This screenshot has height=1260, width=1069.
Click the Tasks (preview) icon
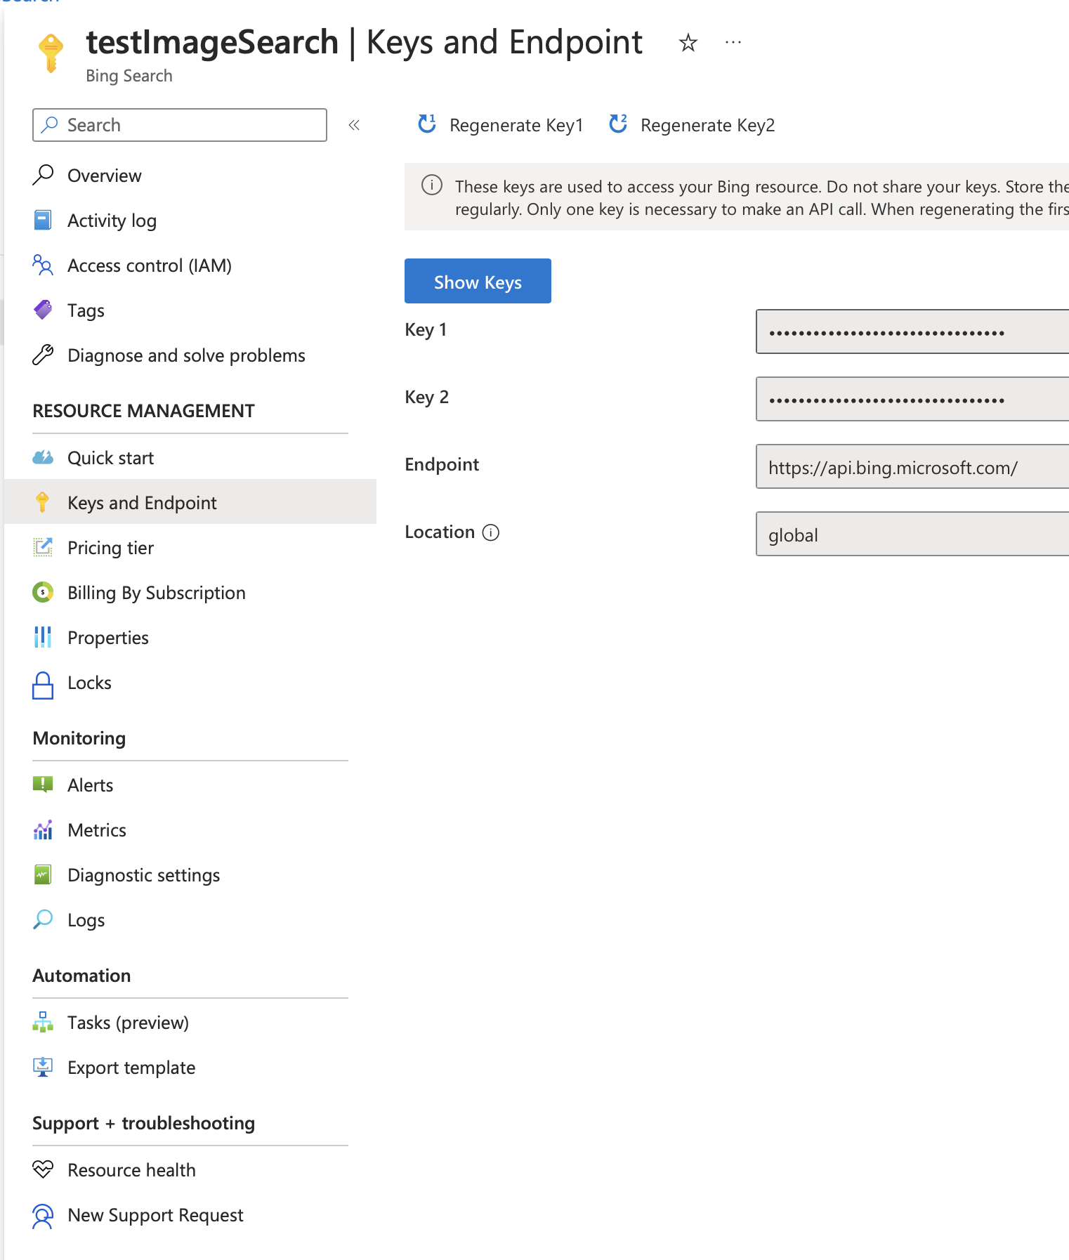pyautogui.click(x=43, y=1022)
